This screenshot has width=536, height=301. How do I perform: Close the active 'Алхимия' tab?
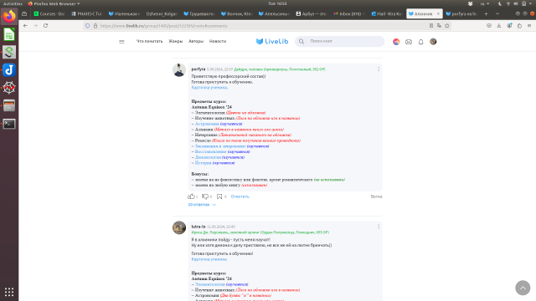(x=438, y=13)
